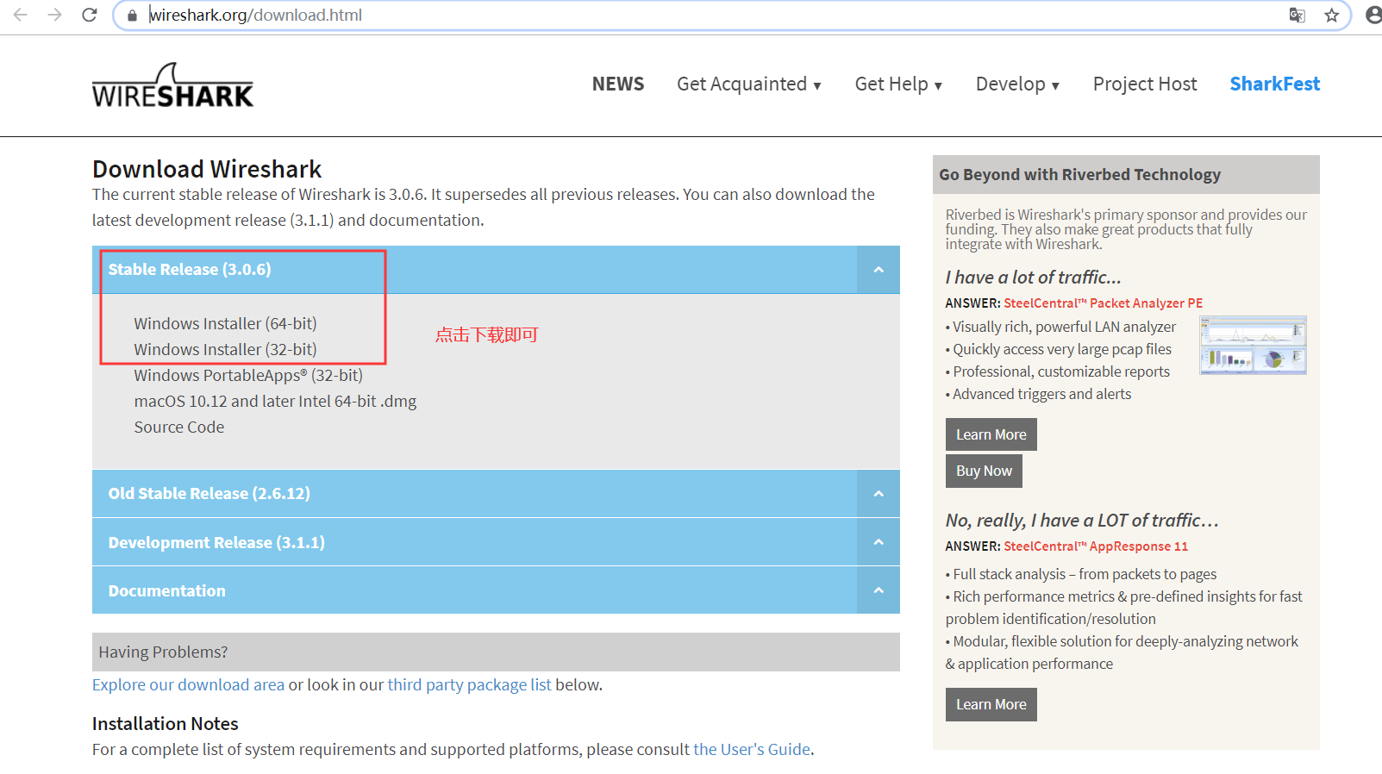The image size is (1382, 774).
Task: Click the Buy Now button
Action: 984,471
